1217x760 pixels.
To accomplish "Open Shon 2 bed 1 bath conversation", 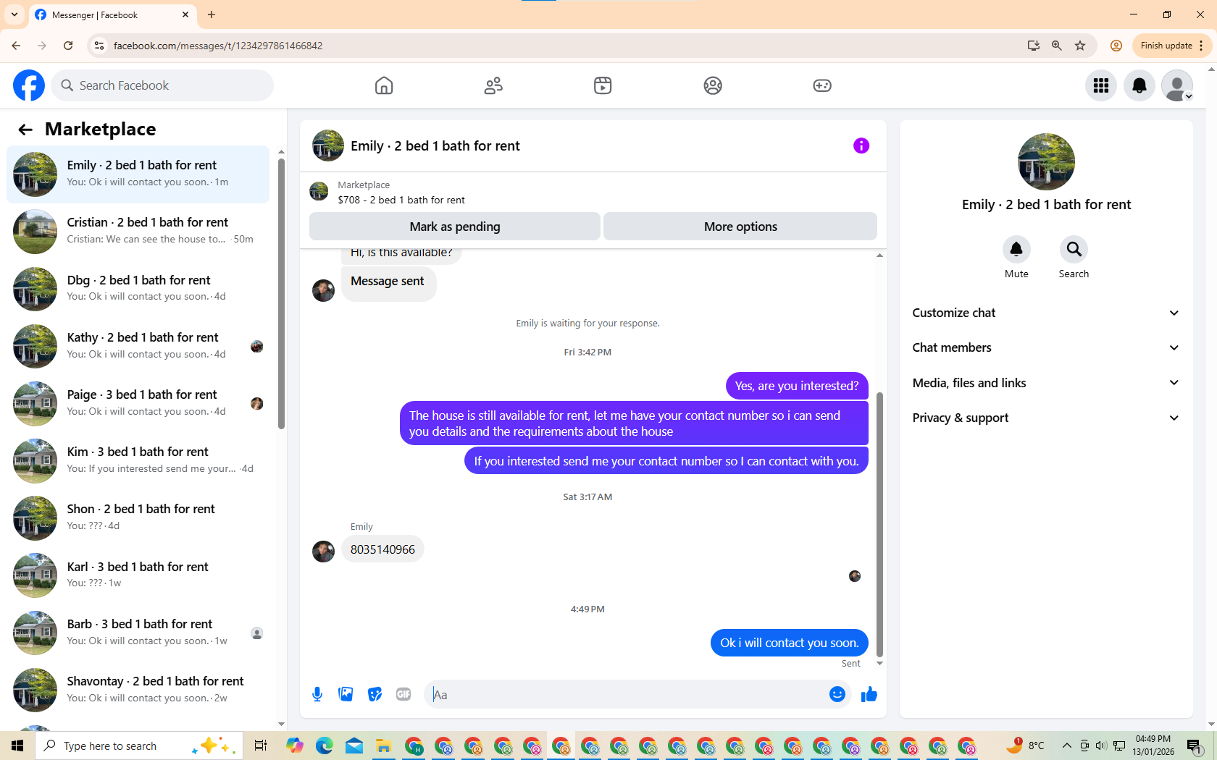I will click(x=138, y=517).
